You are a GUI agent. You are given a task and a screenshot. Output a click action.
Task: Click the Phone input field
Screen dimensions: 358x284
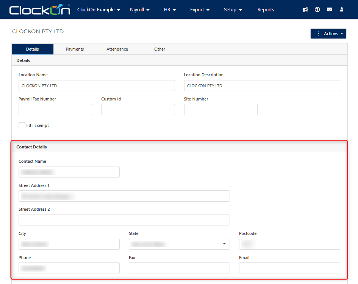point(69,268)
